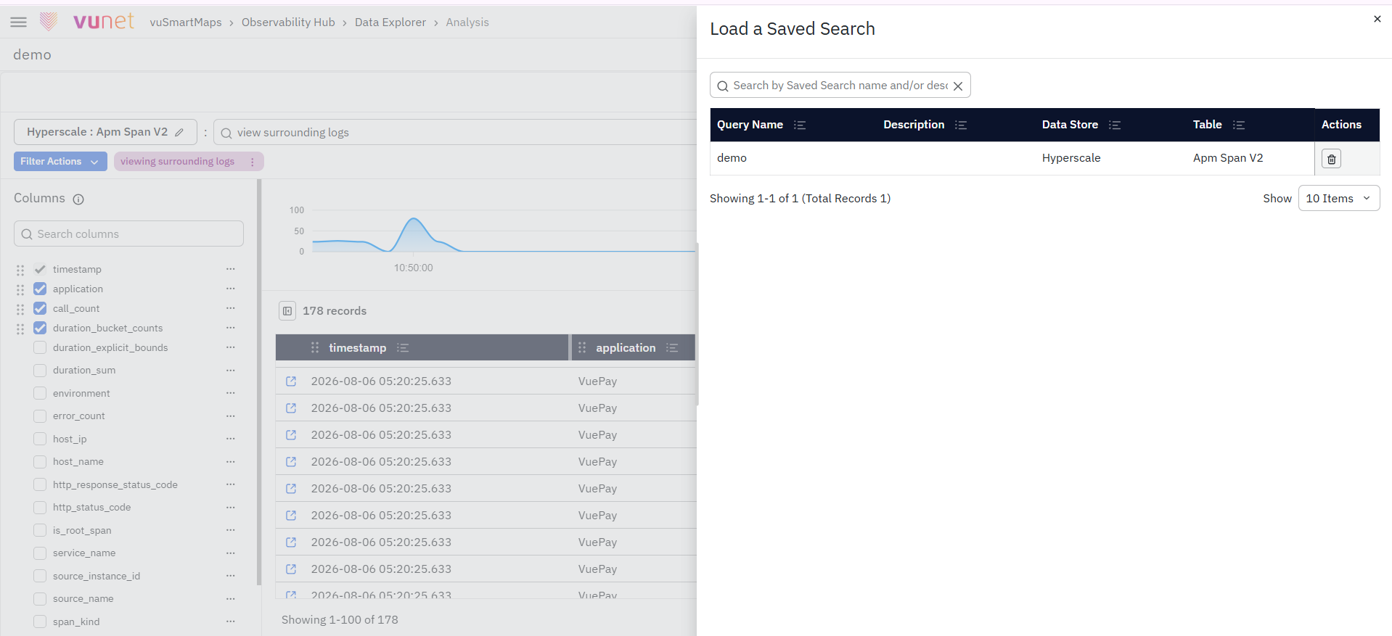Go to Observability Hub breadcrumb
The width and height of the screenshot is (1392, 636).
click(288, 22)
